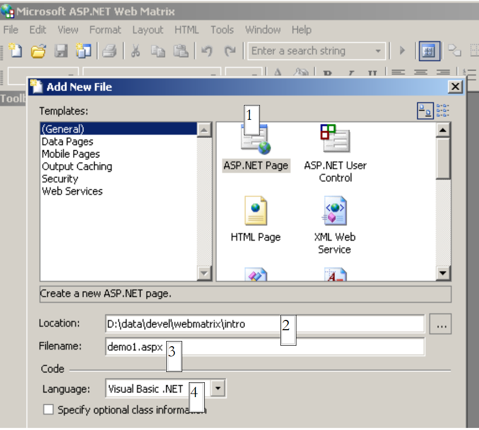
Task: Select the ASP.NET Page template icon
Action: (x=256, y=140)
